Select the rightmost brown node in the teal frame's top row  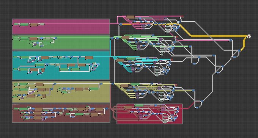click(89, 58)
